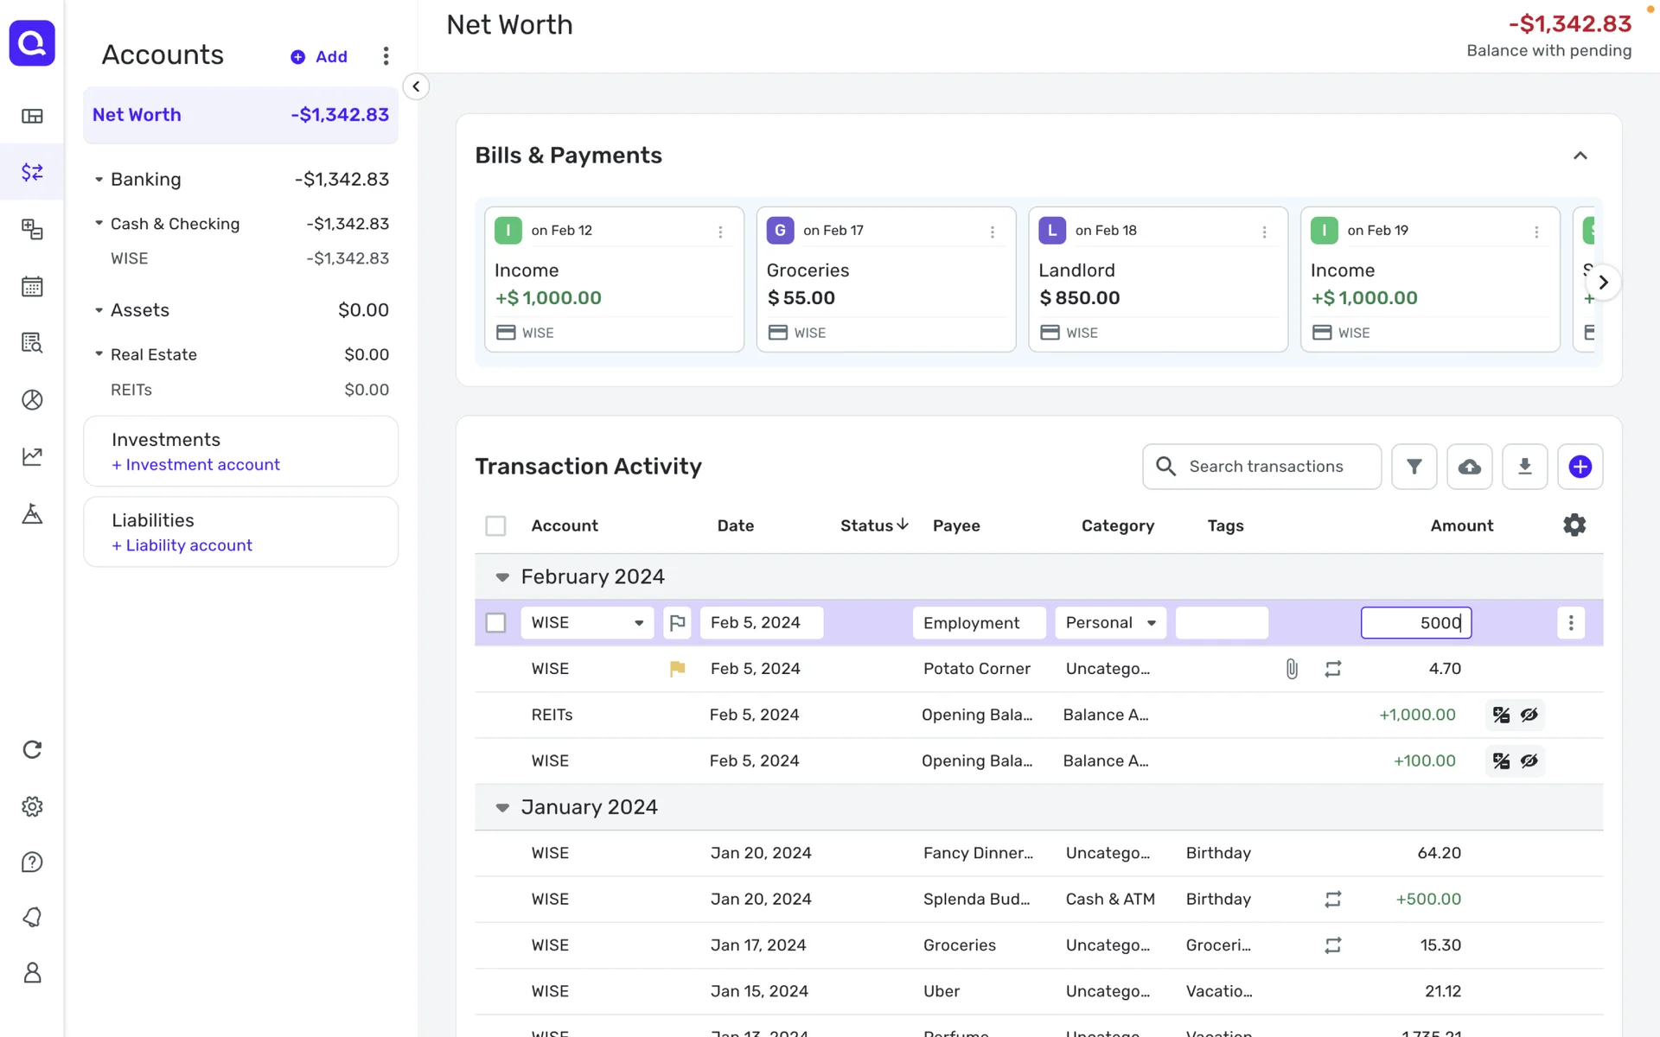1660x1037 pixels.
Task: Click the download transactions icon
Action: pyautogui.click(x=1524, y=467)
